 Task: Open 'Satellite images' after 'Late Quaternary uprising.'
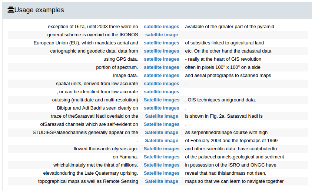point(161,173)
